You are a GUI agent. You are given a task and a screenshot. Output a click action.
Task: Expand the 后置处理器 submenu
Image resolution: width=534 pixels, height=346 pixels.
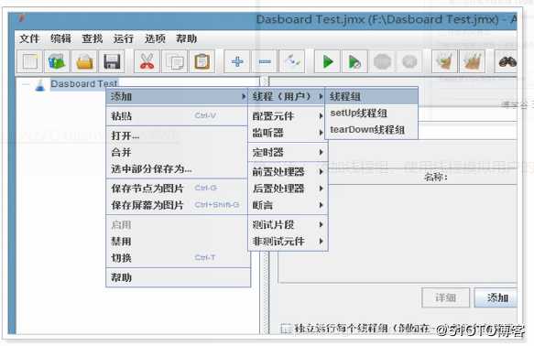tap(288, 189)
